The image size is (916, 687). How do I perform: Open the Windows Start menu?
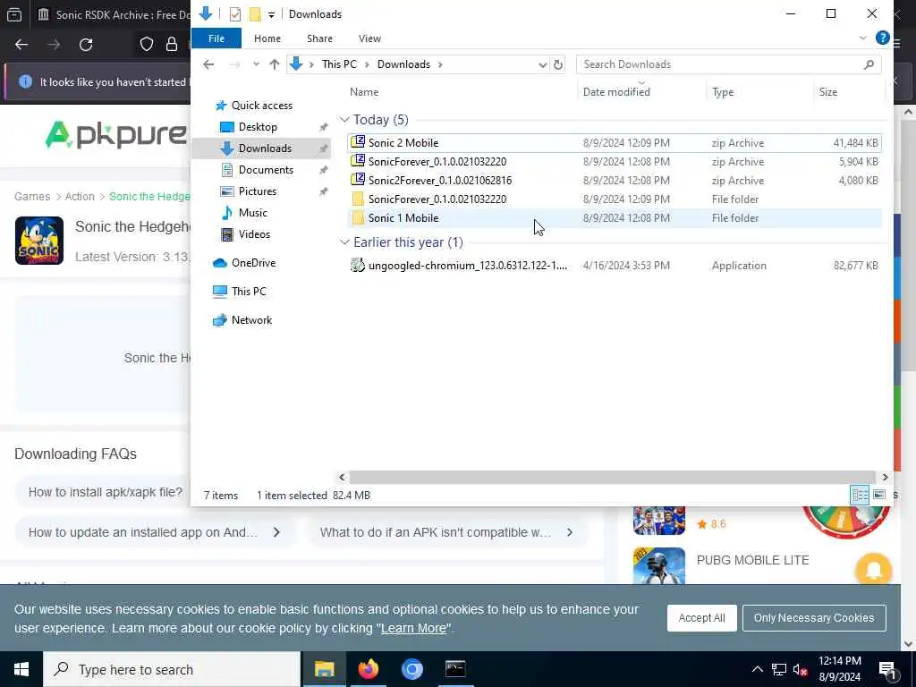tap(21, 669)
